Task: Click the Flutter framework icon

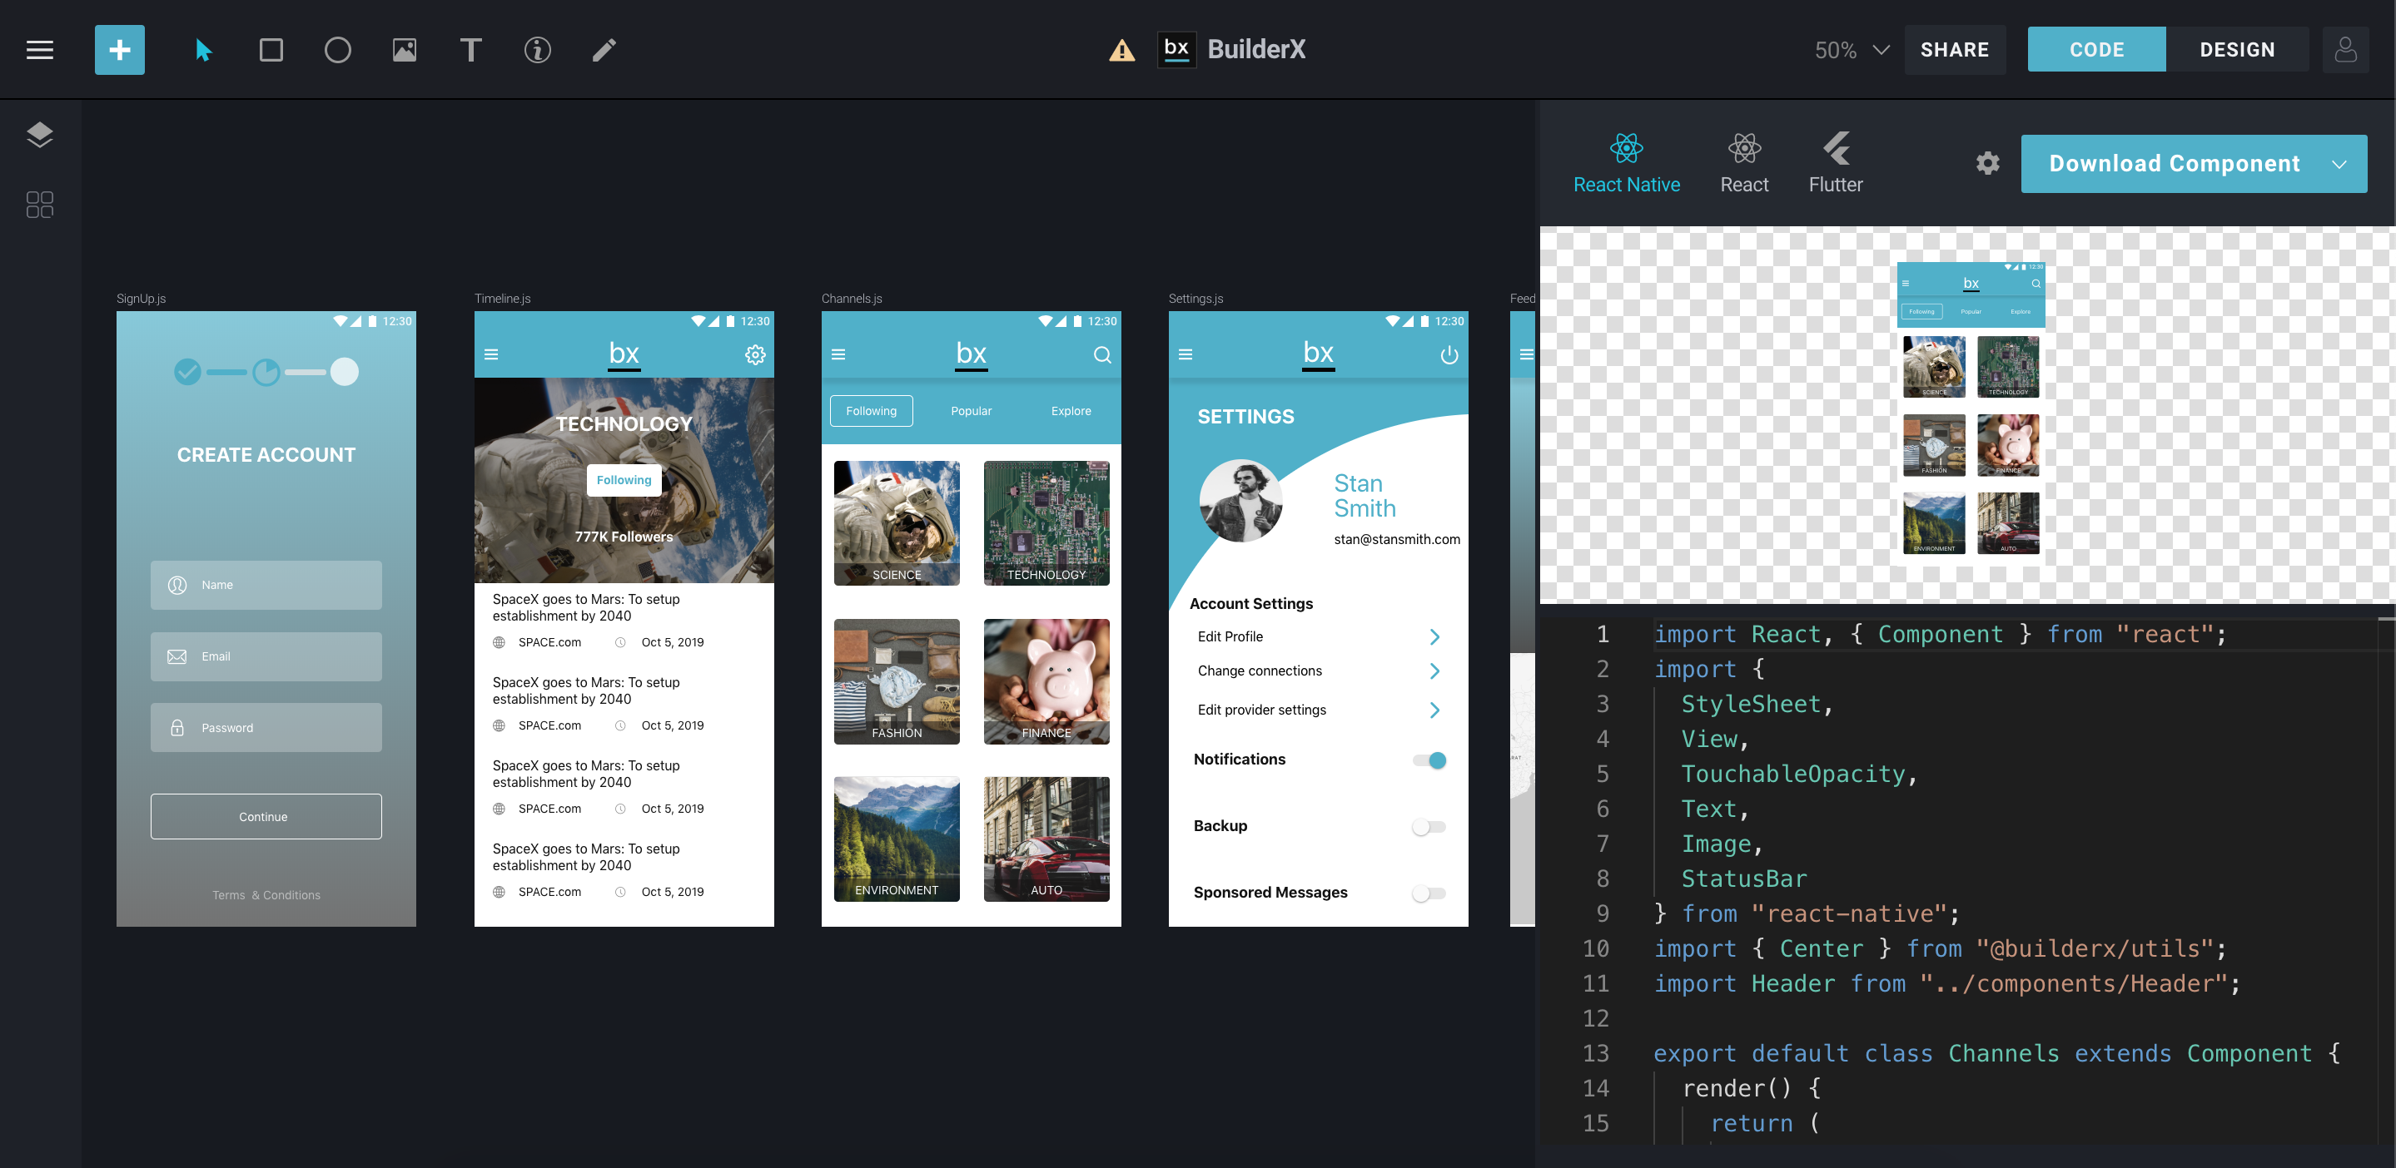Action: click(x=1834, y=150)
